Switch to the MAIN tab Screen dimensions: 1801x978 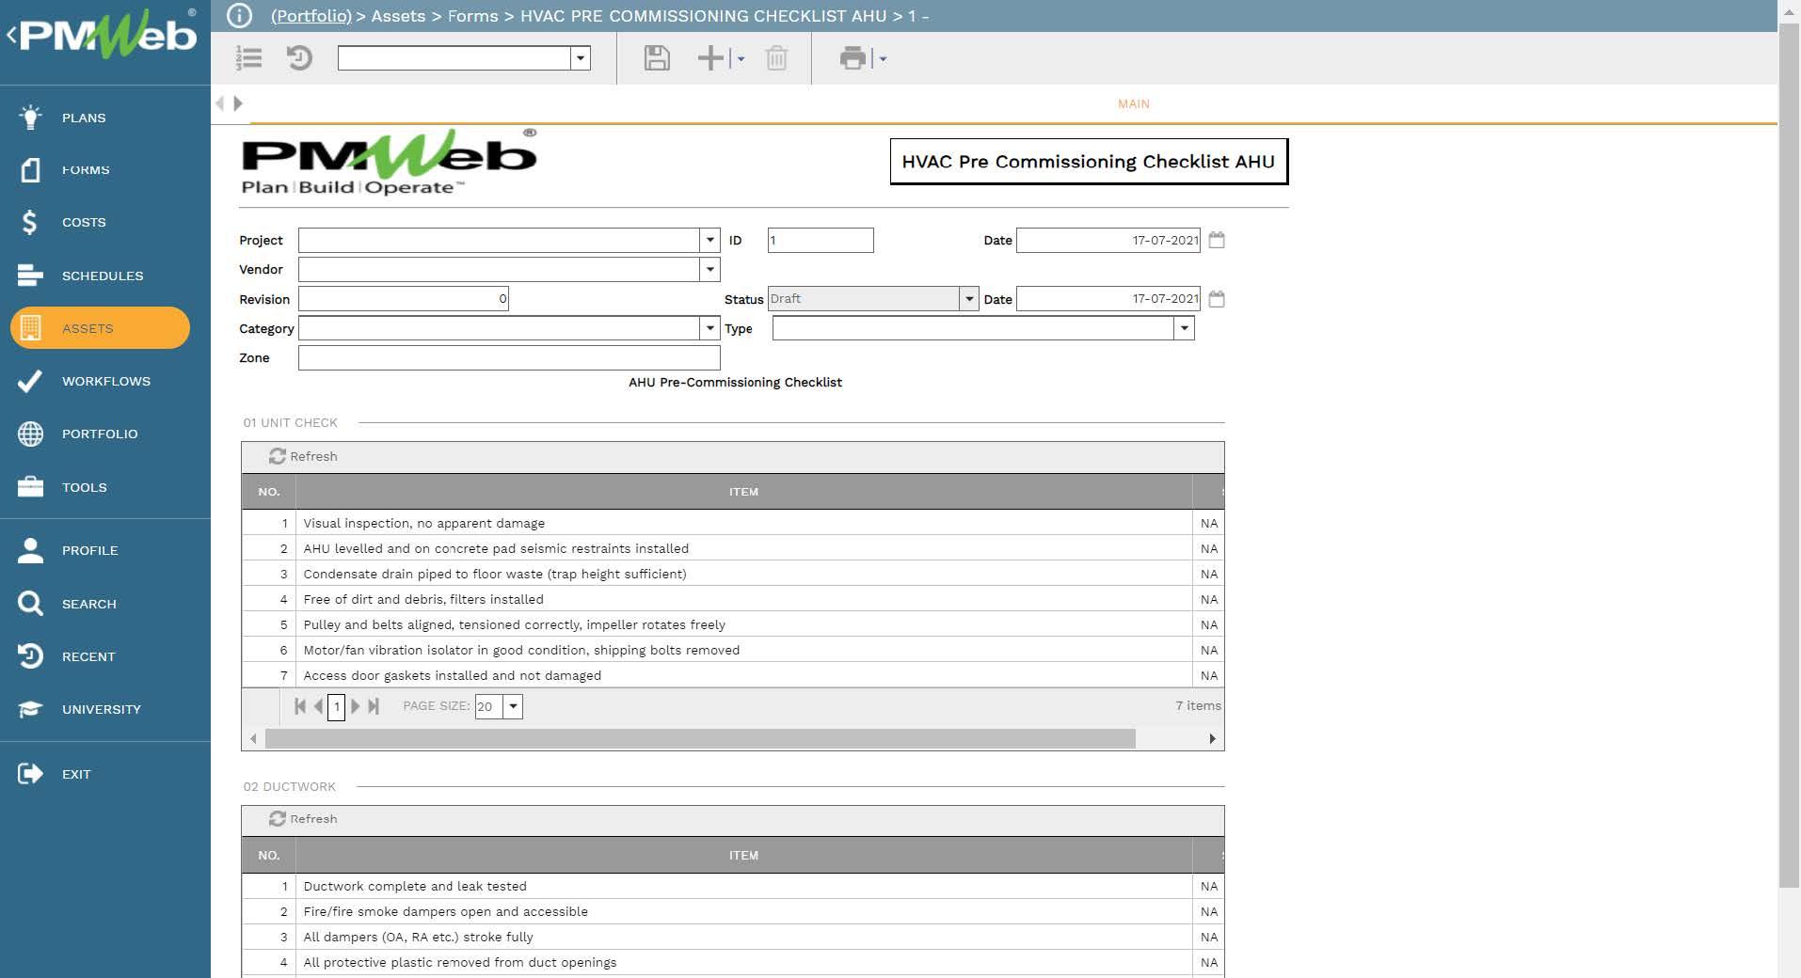pyautogui.click(x=1133, y=104)
